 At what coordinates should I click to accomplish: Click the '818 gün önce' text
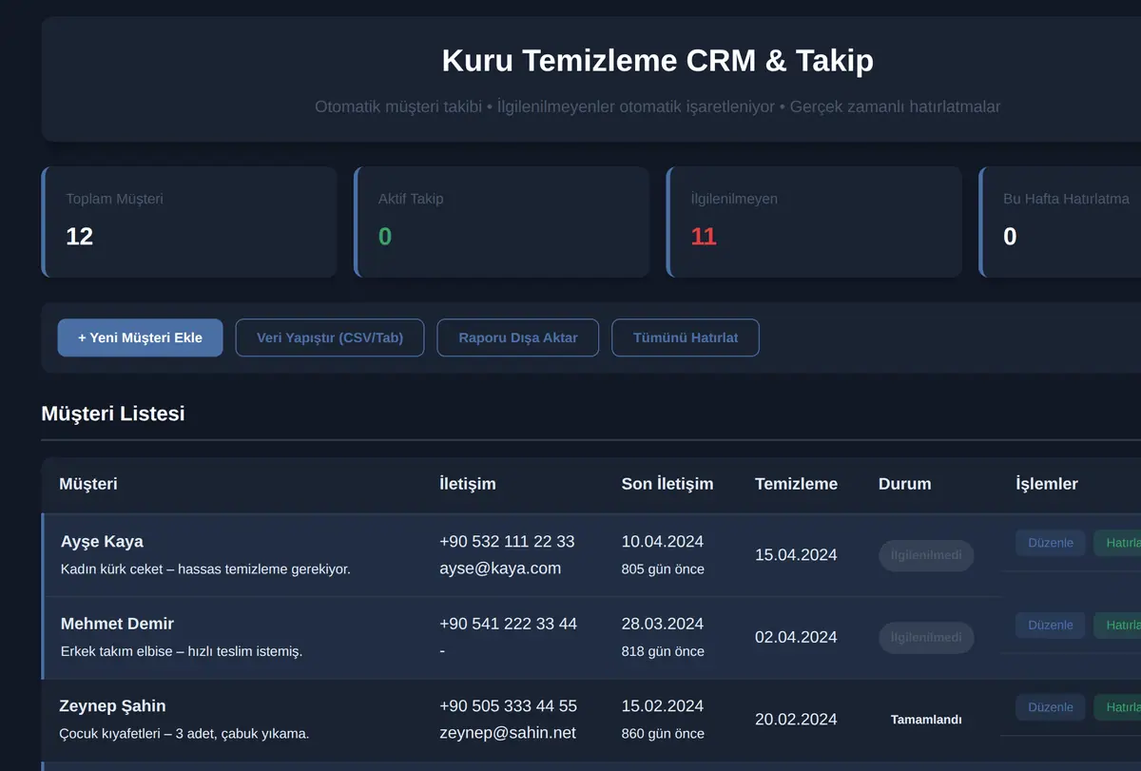[663, 651]
